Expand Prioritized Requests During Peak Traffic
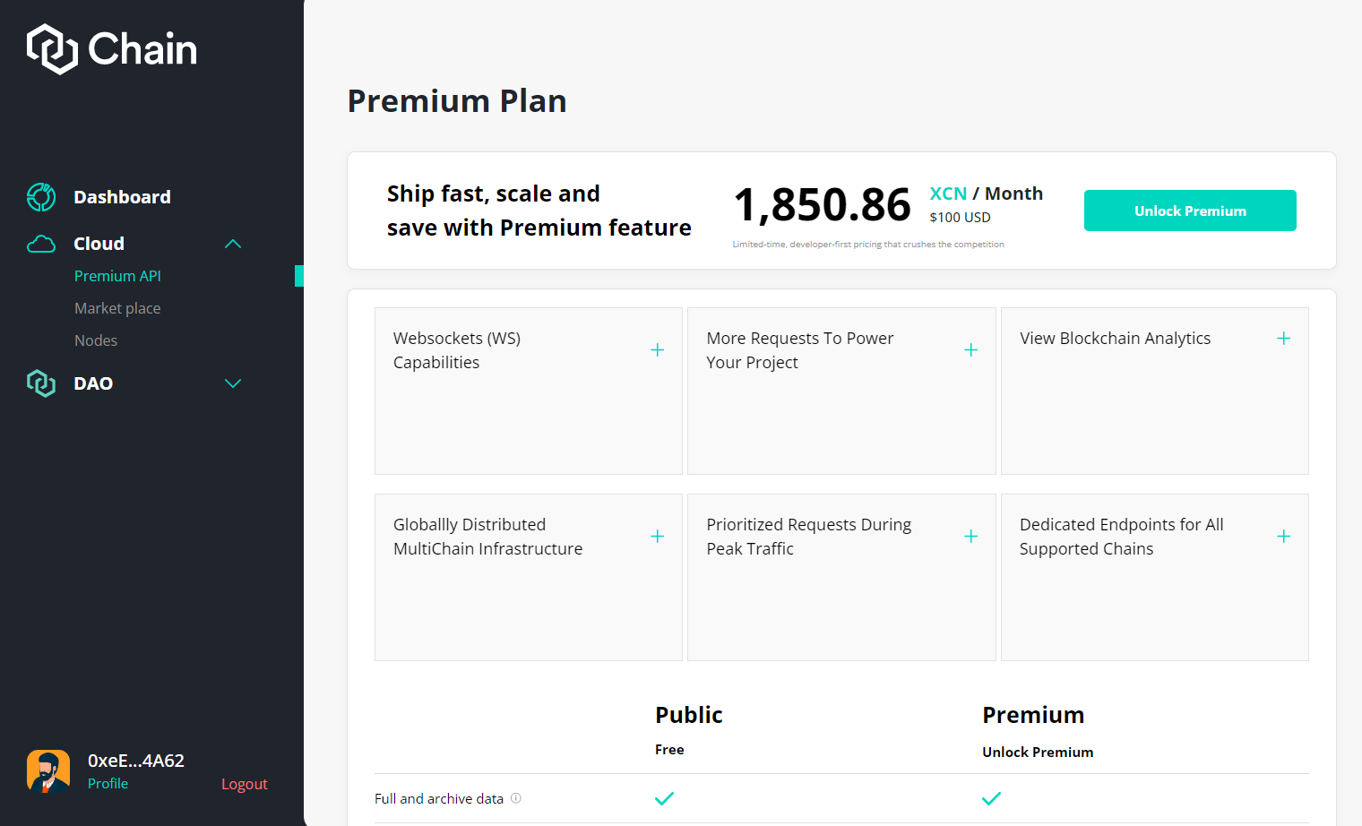This screenshot has height=826, width=1362. 970,537
